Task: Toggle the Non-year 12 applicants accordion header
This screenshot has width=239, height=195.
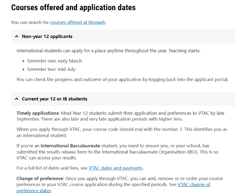Action: click(123, 36)
